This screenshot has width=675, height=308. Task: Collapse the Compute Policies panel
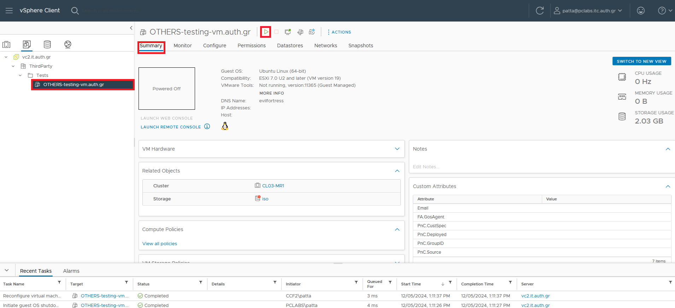pos(397,229)
